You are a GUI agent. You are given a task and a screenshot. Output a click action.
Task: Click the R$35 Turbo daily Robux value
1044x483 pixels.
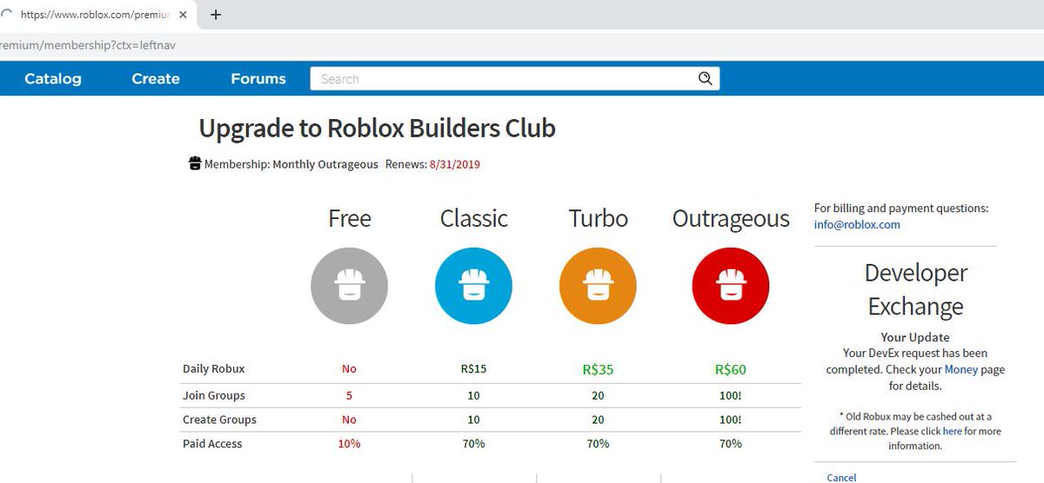598,369
